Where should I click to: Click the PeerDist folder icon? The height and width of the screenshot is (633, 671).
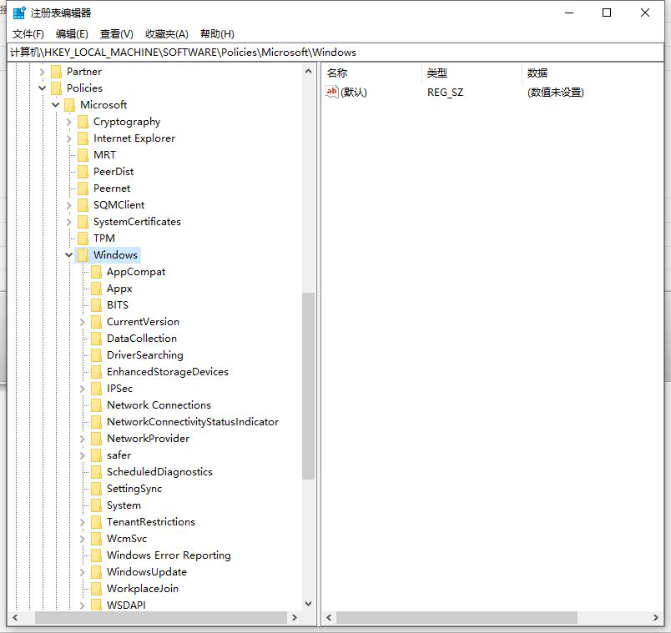[83, 172]
